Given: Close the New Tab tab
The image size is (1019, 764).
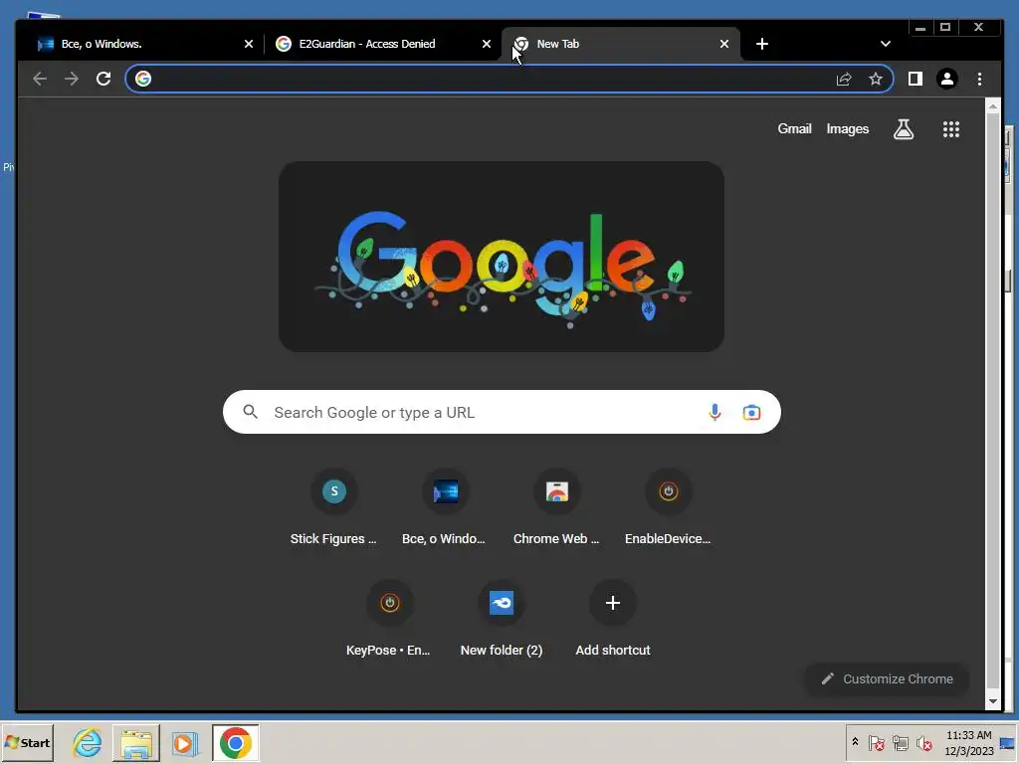Looking at the screenshot, I should pyautogui.click(x=724, y=44).
